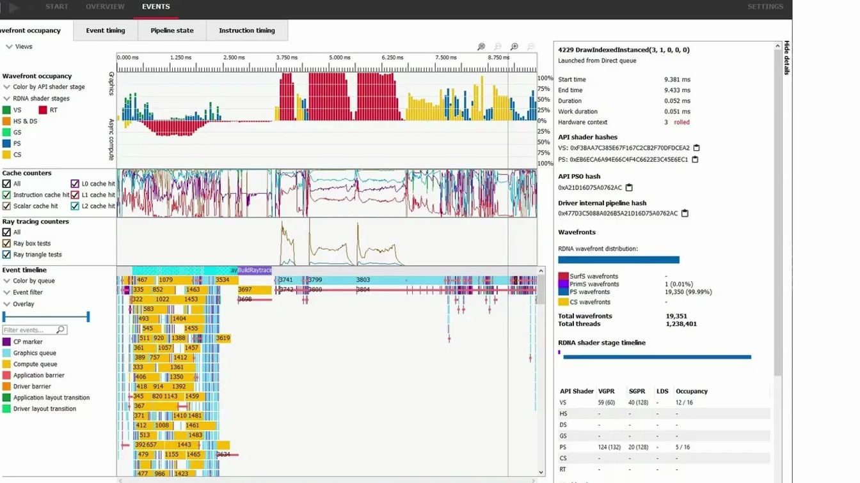Screen dimensions: 860x483
Task: Open RDNA shader stages dropdown
Action: coord(36,98)
